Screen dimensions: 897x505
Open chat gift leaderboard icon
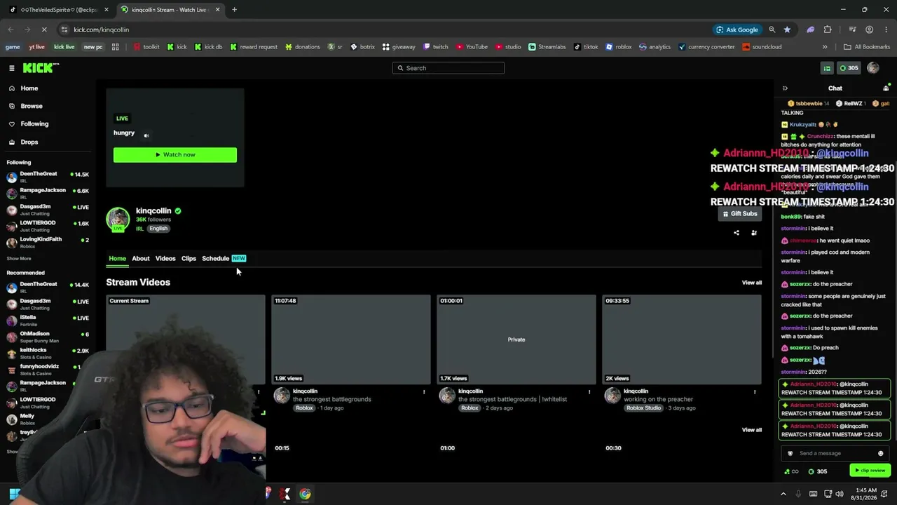point(886,88)
